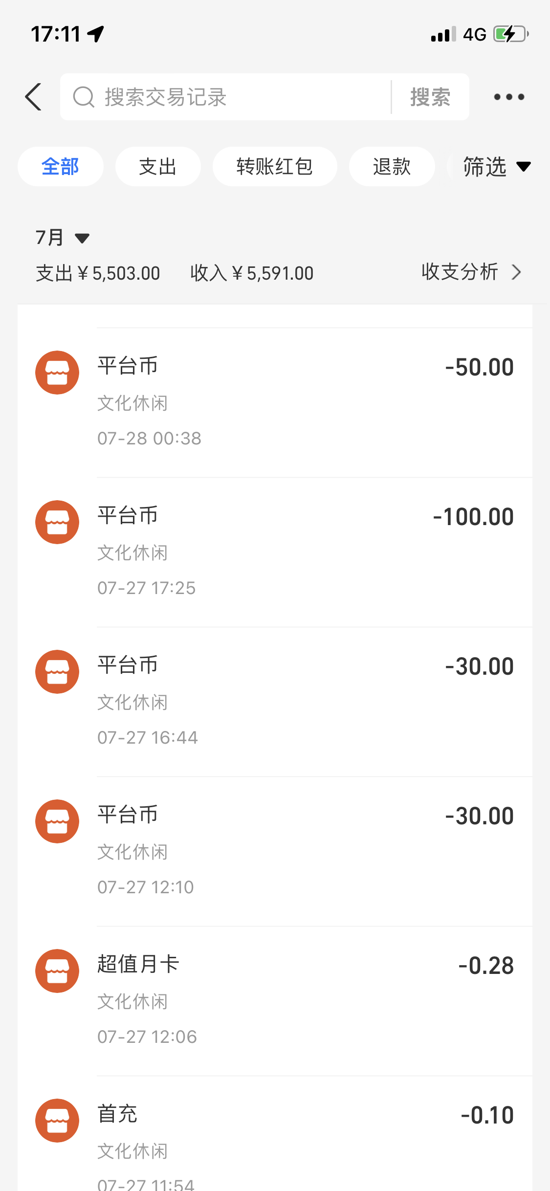Switch to the 转账红包 tab

[274, 167]
